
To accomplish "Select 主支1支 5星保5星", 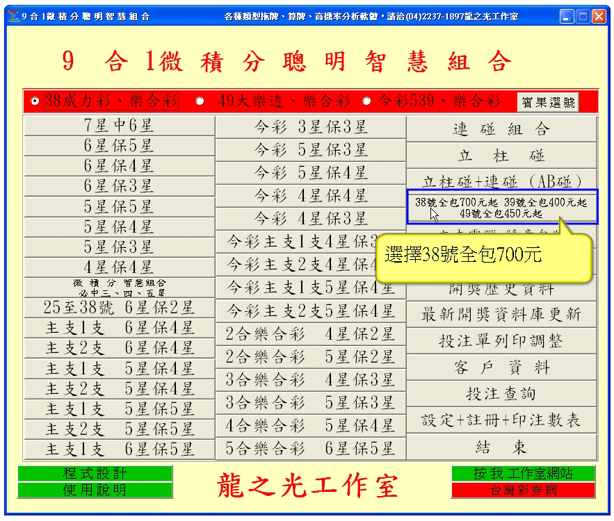I will click(120, 409).
